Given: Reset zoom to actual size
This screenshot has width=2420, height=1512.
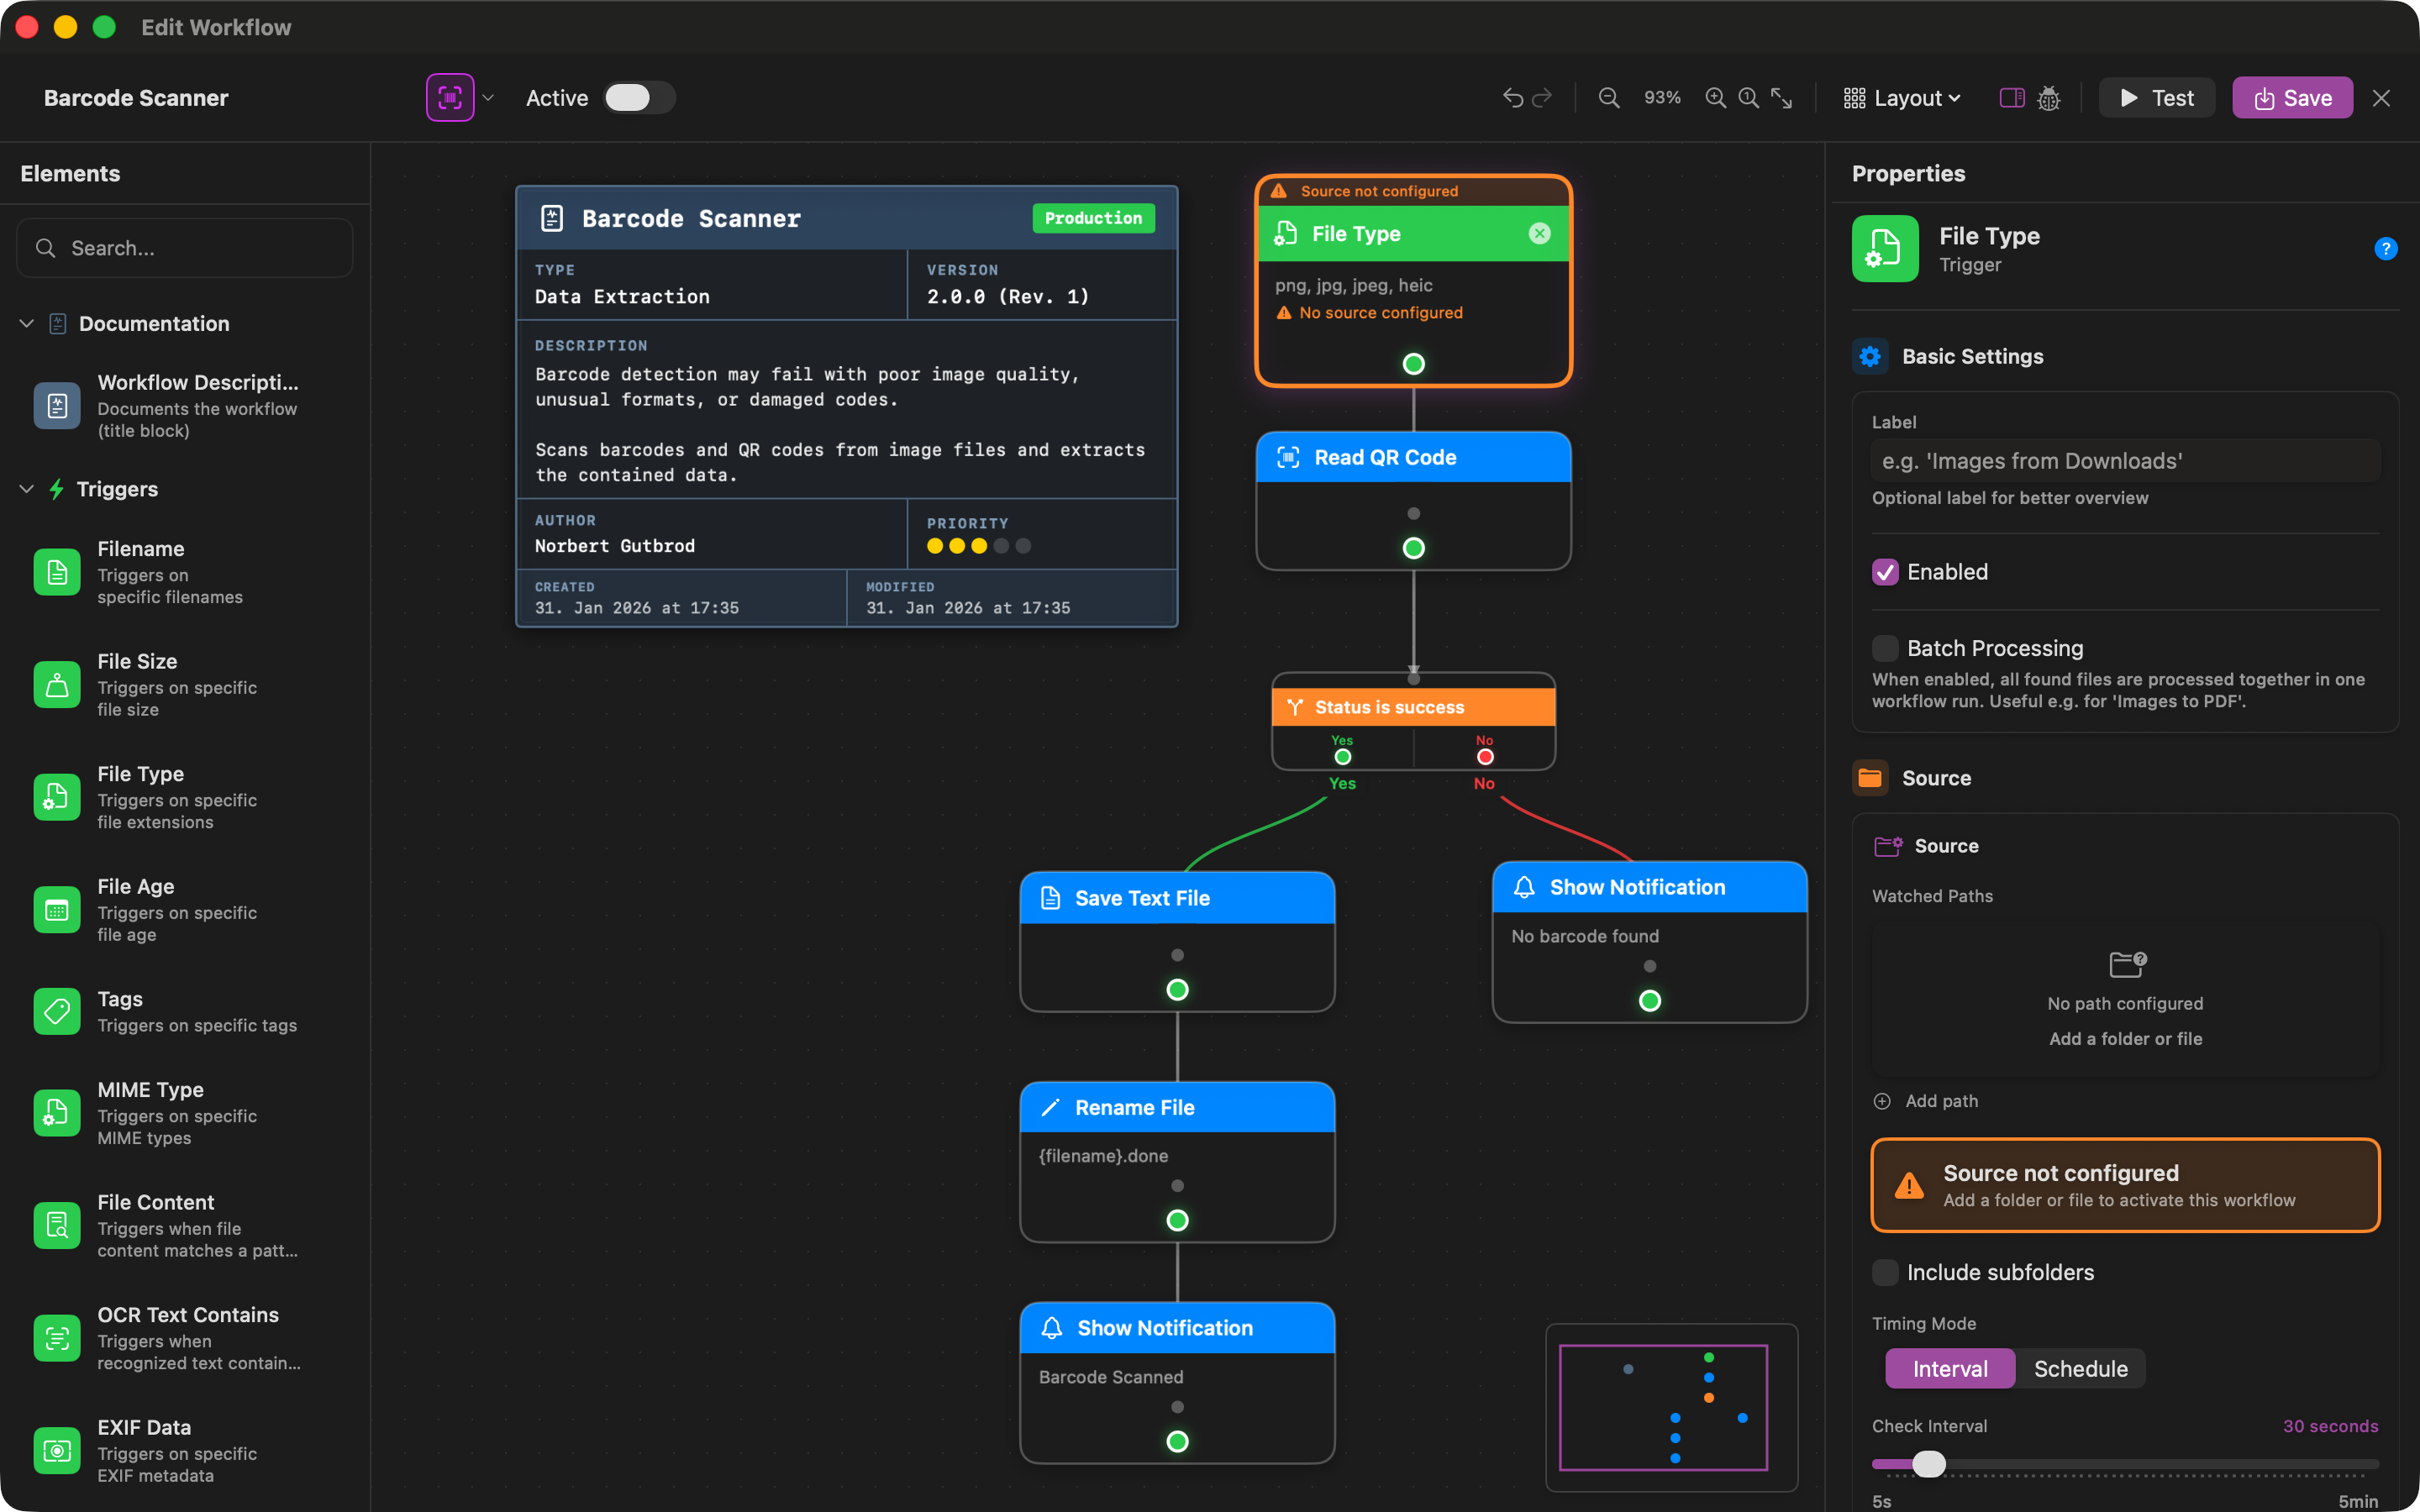Looking at the screenshot, I should coord(1748,98).
